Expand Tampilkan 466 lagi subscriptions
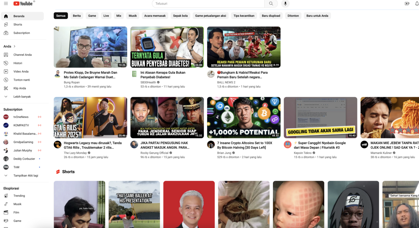419x228 pixels. 26,175
